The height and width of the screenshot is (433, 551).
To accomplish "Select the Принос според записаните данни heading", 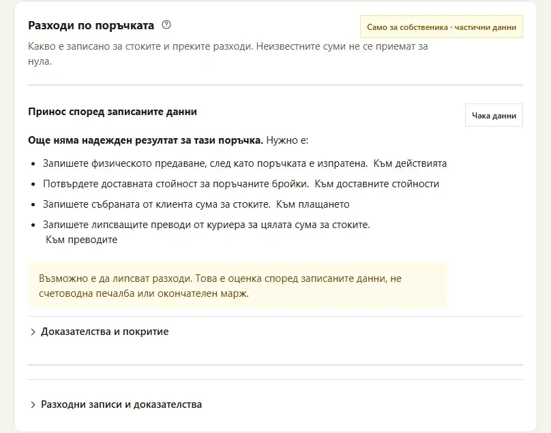I will tap(113, 112).
